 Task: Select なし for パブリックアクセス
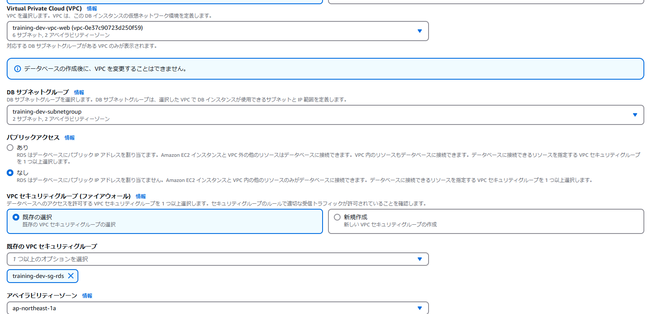tap(9, 171)
